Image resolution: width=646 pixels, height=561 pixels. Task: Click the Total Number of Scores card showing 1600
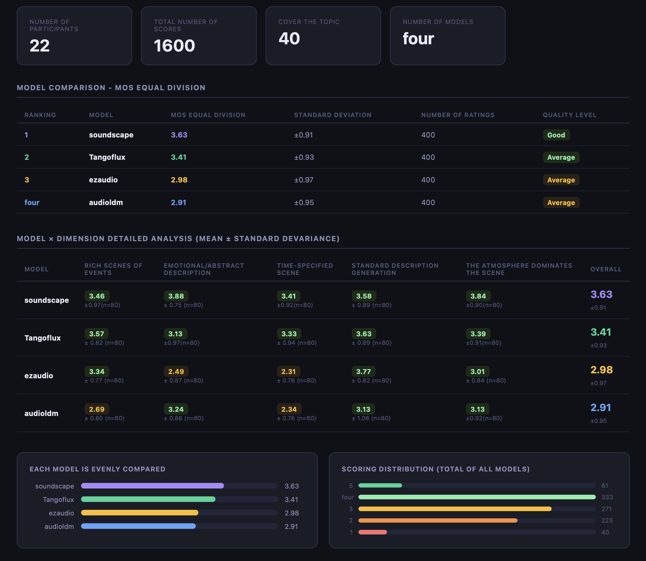[199, 36]
